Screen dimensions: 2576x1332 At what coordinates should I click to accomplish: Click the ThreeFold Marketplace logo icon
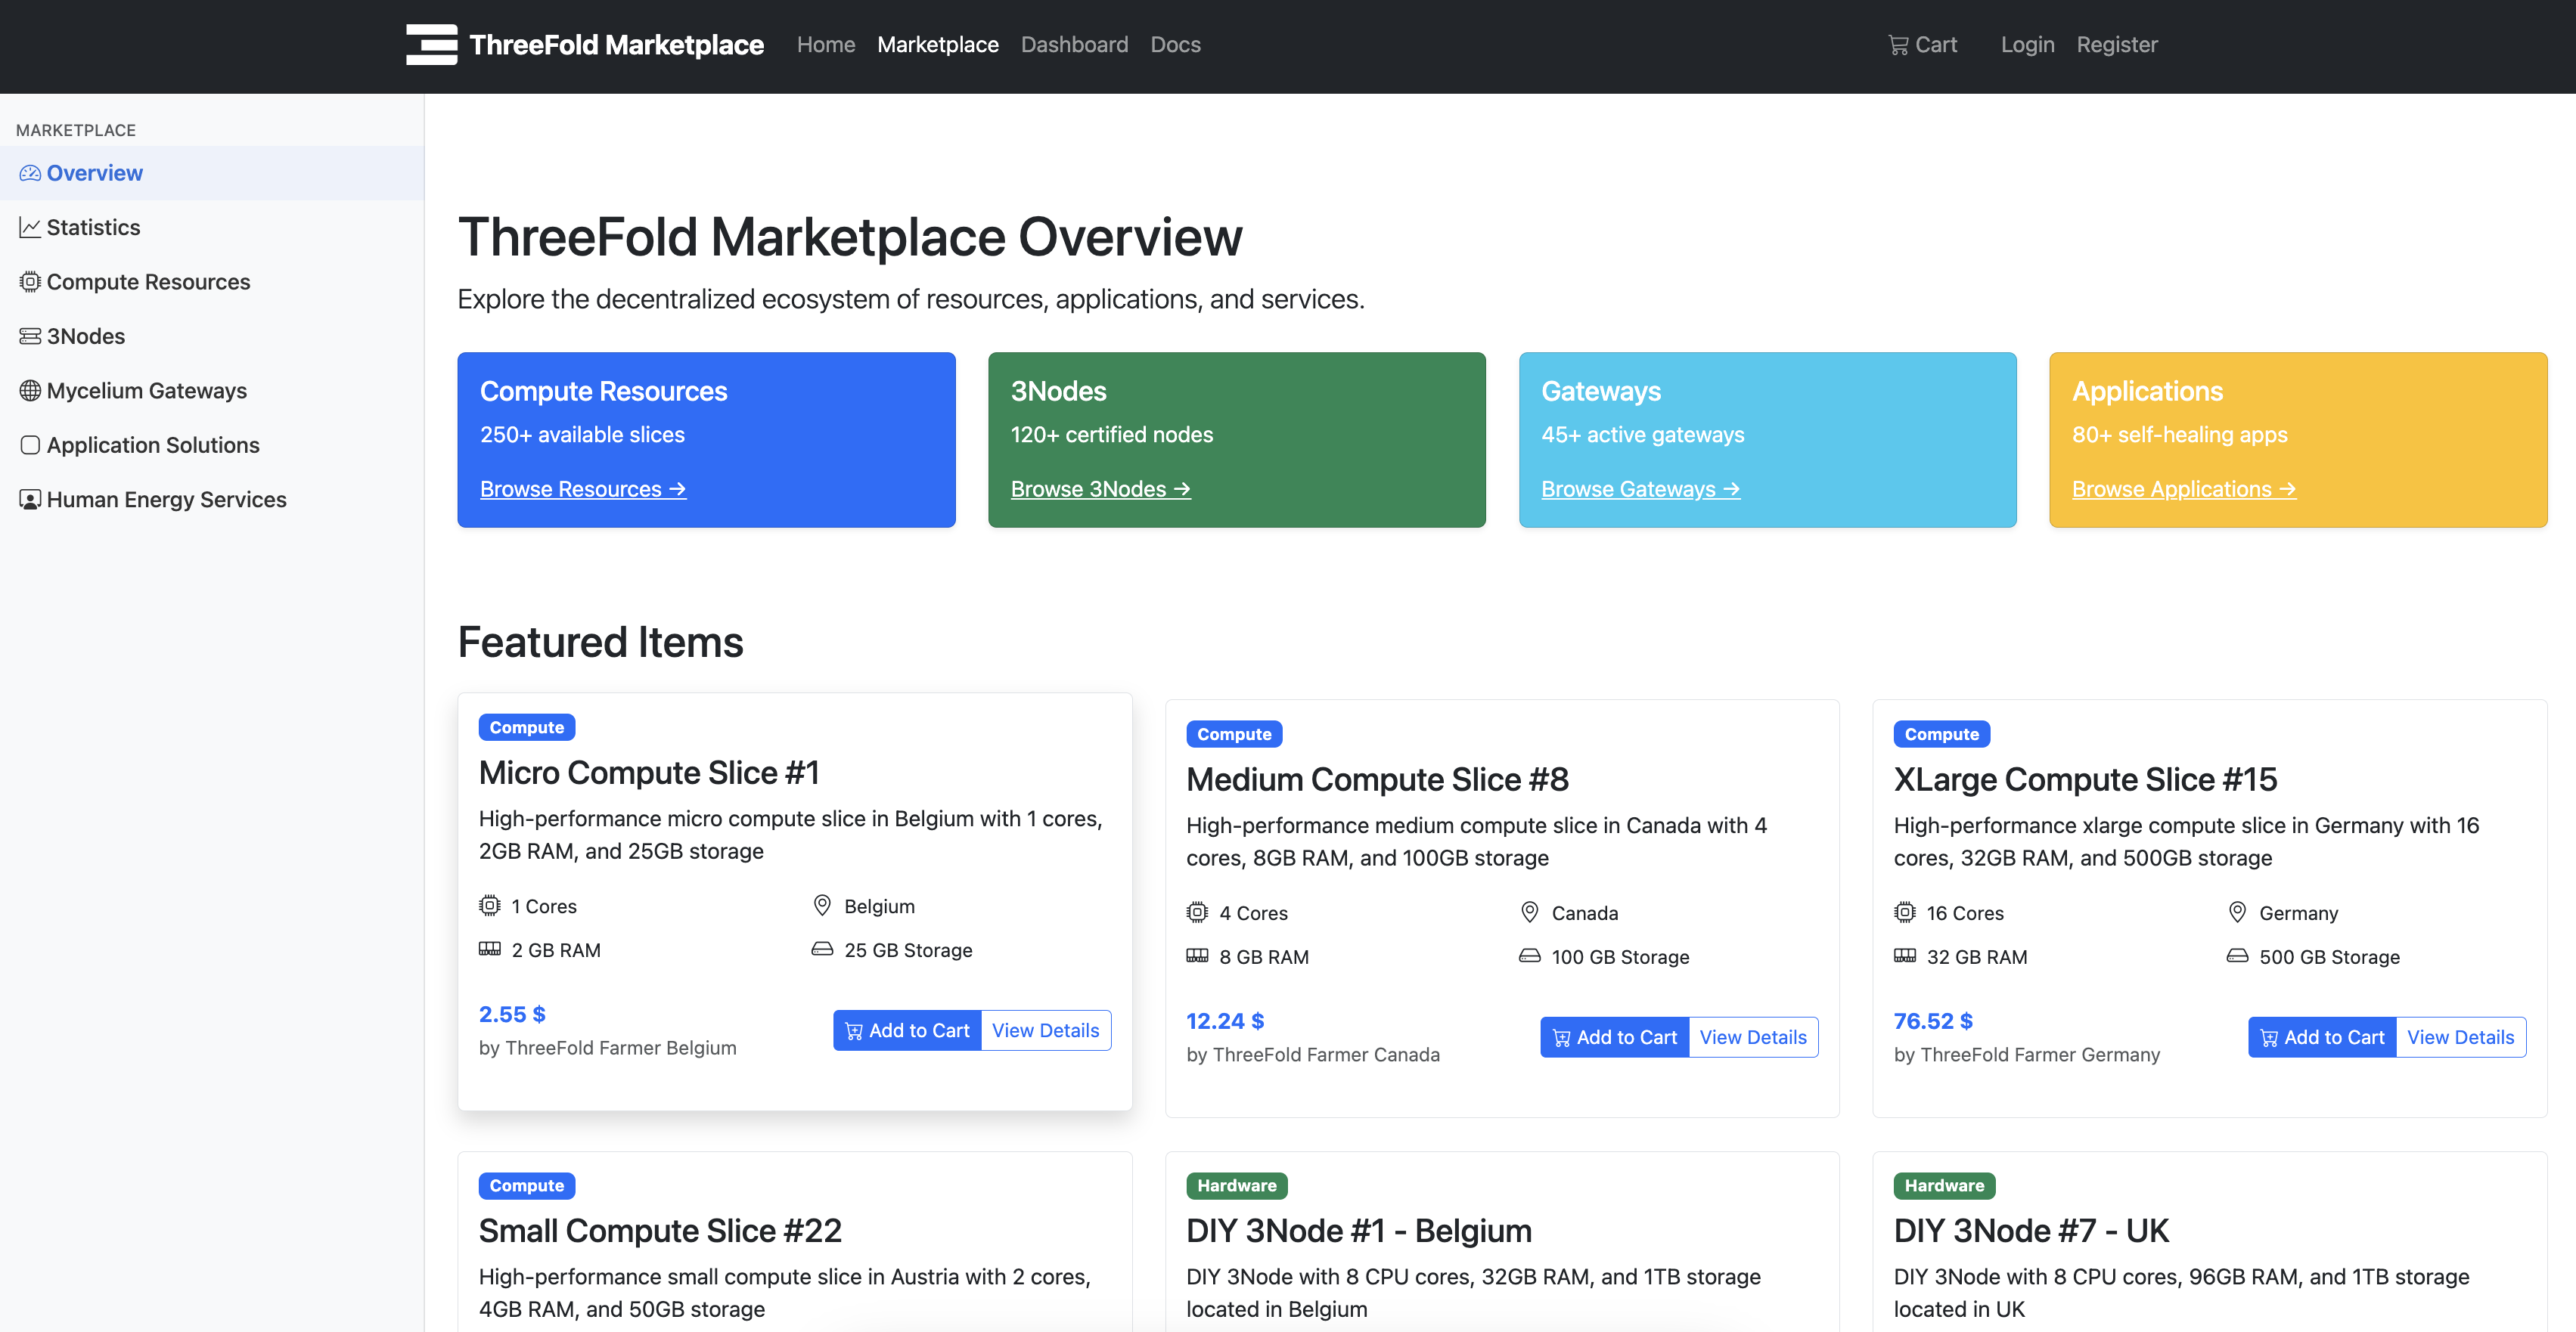tap(431, 45)
